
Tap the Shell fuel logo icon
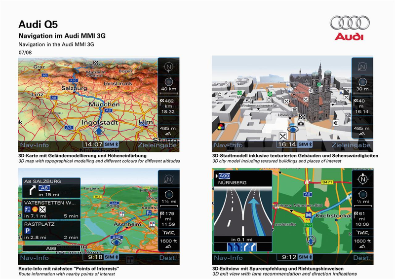tap(35, 209)
